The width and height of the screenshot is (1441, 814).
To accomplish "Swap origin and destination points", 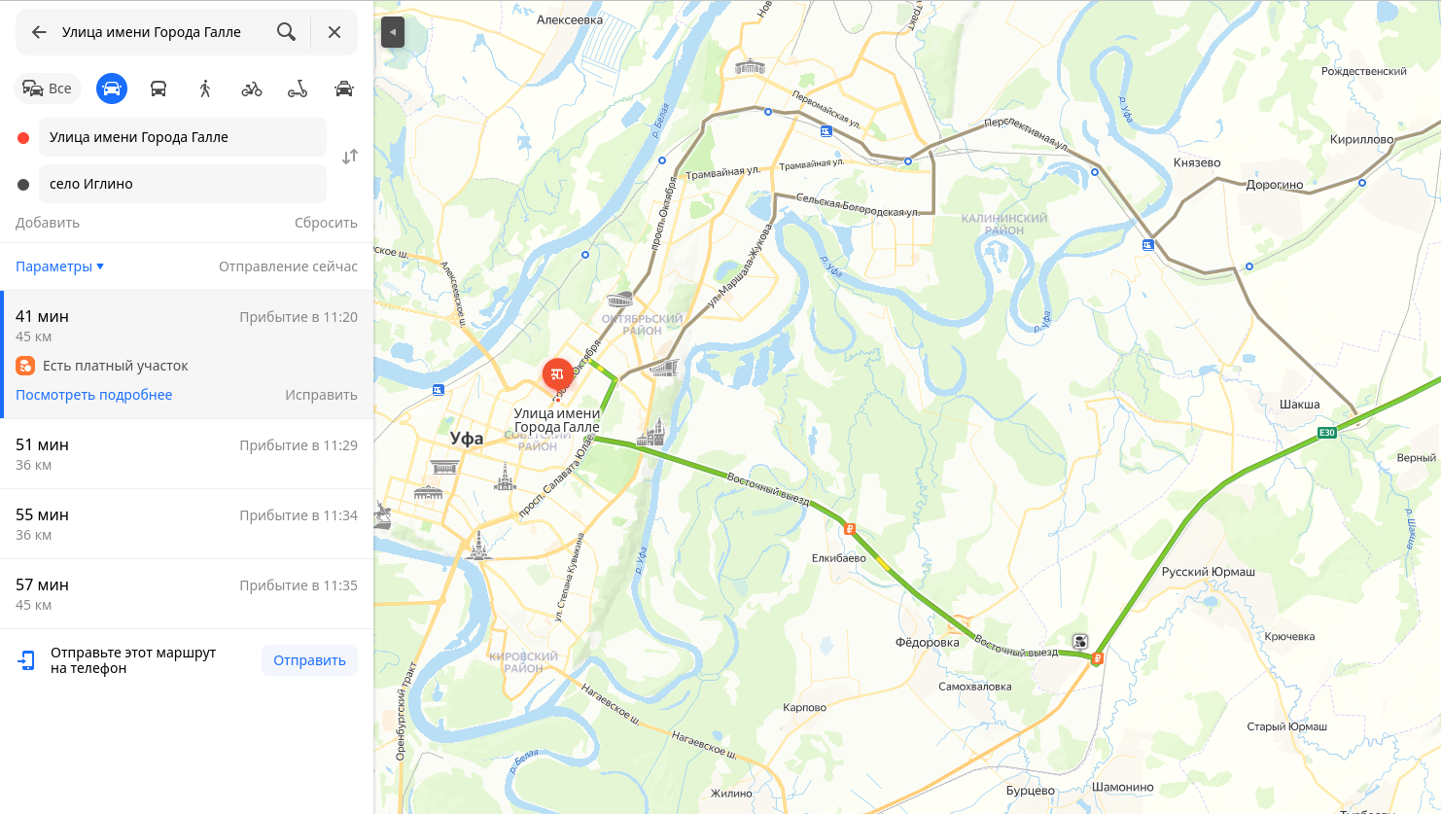I will pyautogui.click(x=350, y=157).
